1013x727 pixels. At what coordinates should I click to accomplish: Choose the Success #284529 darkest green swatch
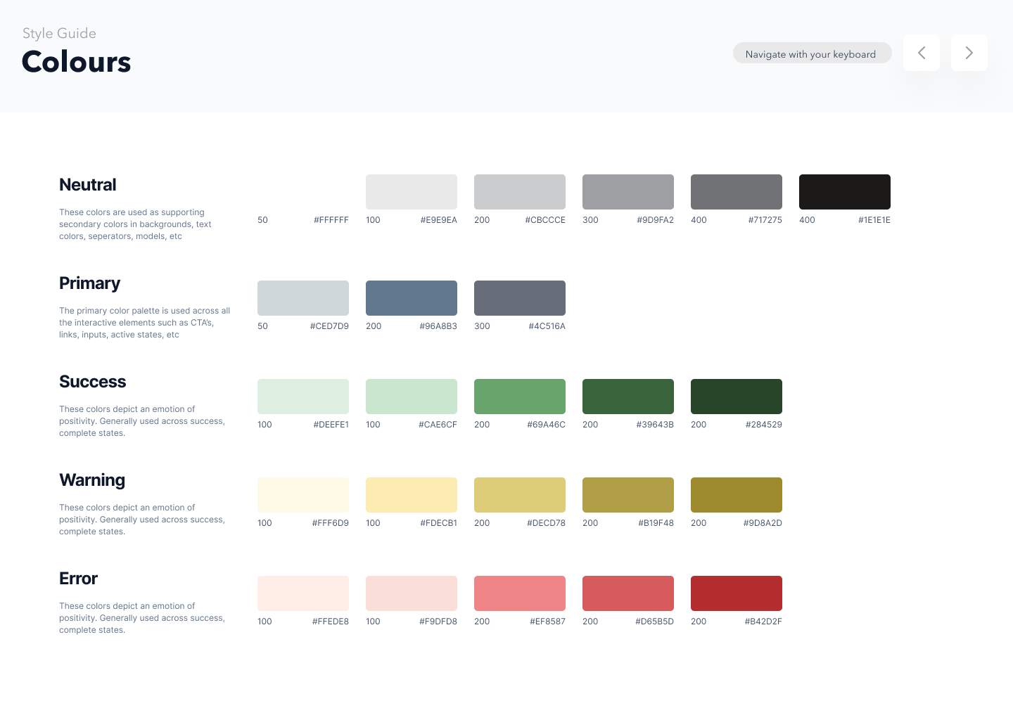(736, 397)
